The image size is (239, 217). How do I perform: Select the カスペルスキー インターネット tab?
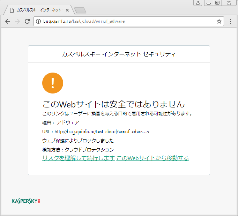[40, 10]
